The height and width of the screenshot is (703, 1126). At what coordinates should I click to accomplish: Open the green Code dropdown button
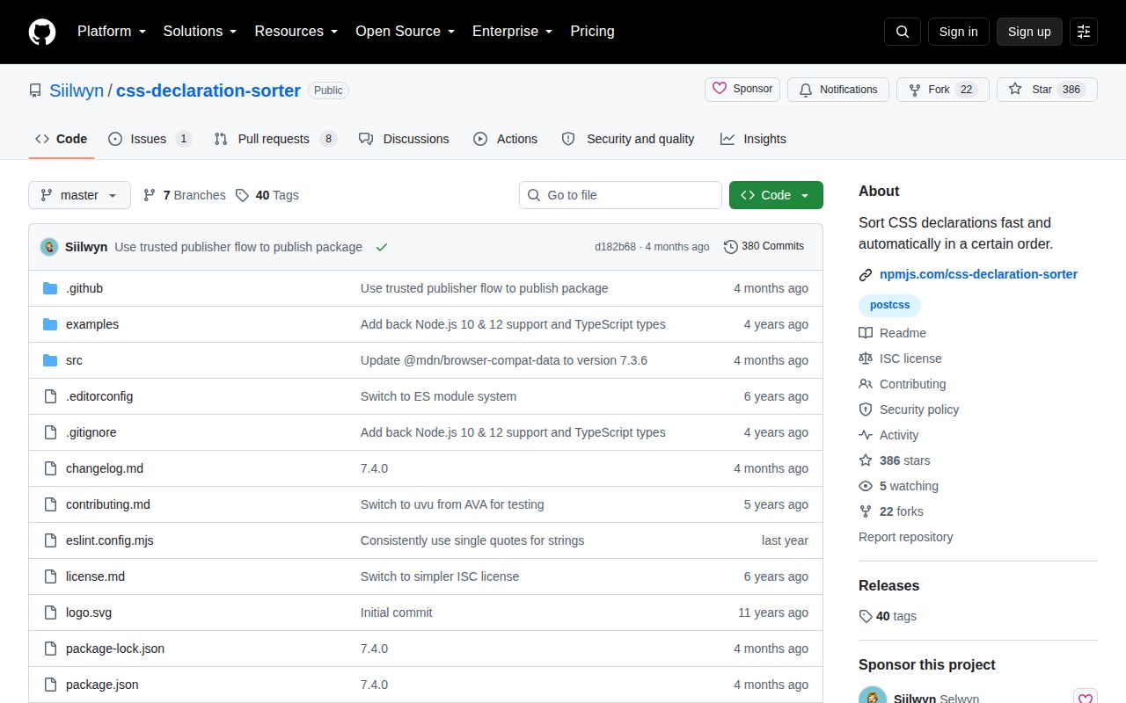pyautogui.click(x=776, y=195)
